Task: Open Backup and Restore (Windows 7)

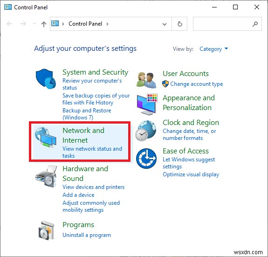Action: [x=87, y=114]
